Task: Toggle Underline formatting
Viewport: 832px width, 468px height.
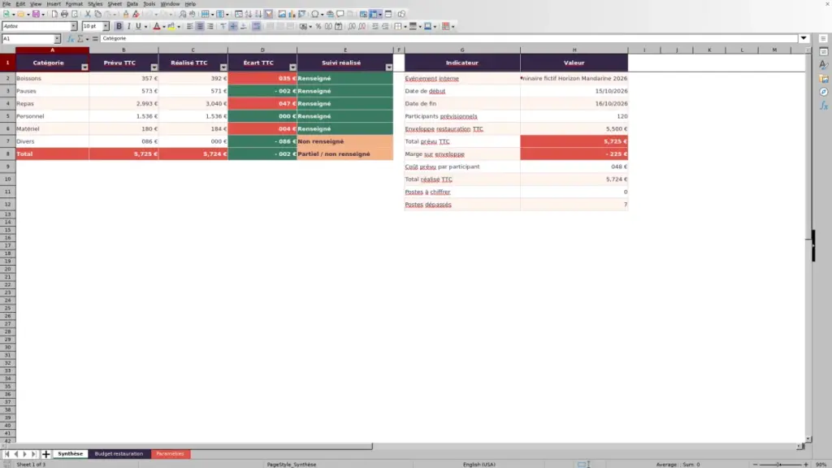Action: (138, 27)
